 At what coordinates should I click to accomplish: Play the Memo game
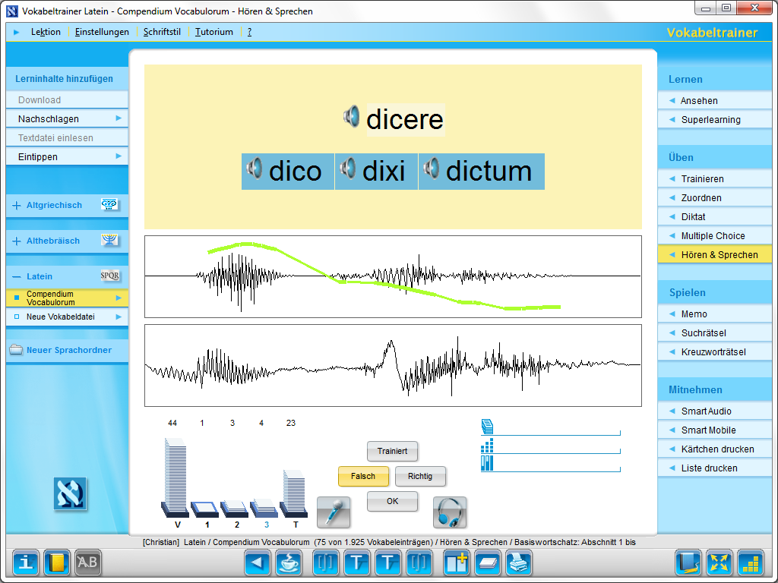(x=714, y=314)
